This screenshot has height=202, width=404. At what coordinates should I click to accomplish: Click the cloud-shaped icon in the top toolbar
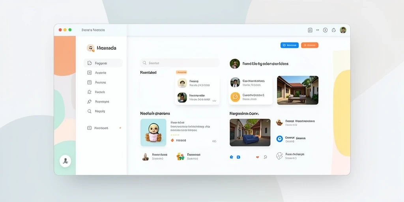pyautogui.click(x=334, y=30)
